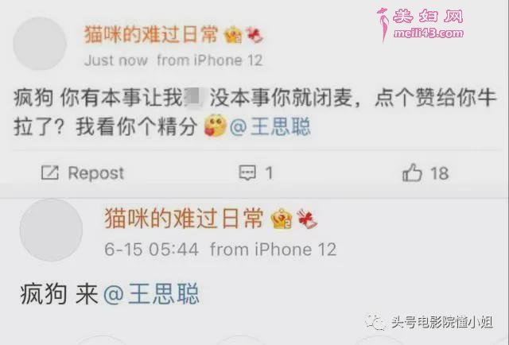This screenshot has height=345, width=509.
Task: Click the crown badge in second post
Action: pyautogui.click(x=281, y=219)
